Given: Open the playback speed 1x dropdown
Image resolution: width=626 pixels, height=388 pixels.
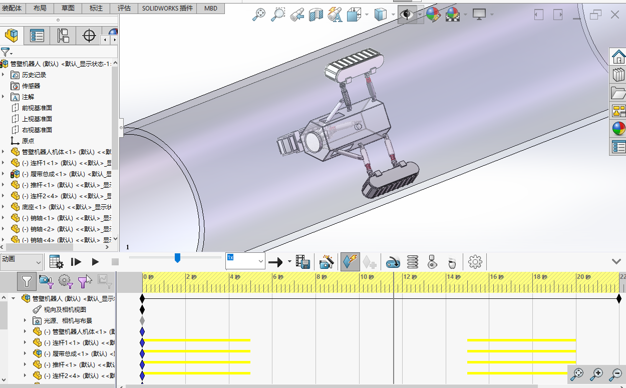Looking at the screenshot, I should (260, 261).
